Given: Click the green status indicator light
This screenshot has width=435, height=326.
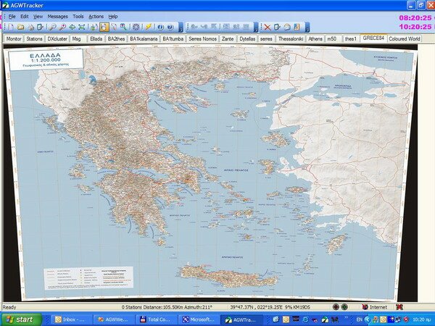Looking at the screenshot, I should pos(344,307).
